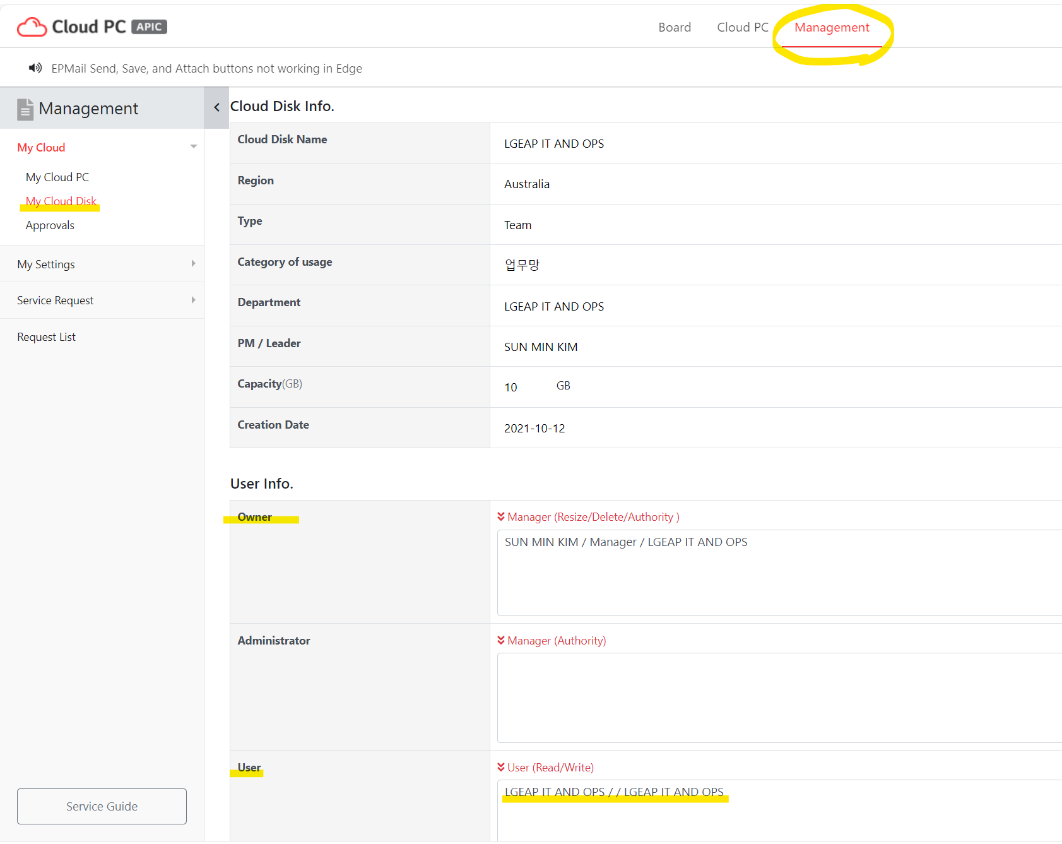Click Manager (Authority) label
The height and width of the screenshot is (844, 1062).
(557, 641)
